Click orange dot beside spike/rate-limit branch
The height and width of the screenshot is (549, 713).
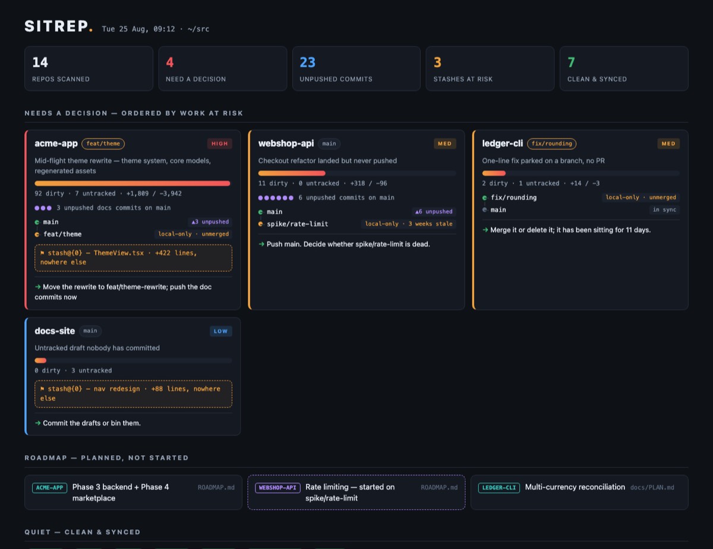click(x=260, y=224)
